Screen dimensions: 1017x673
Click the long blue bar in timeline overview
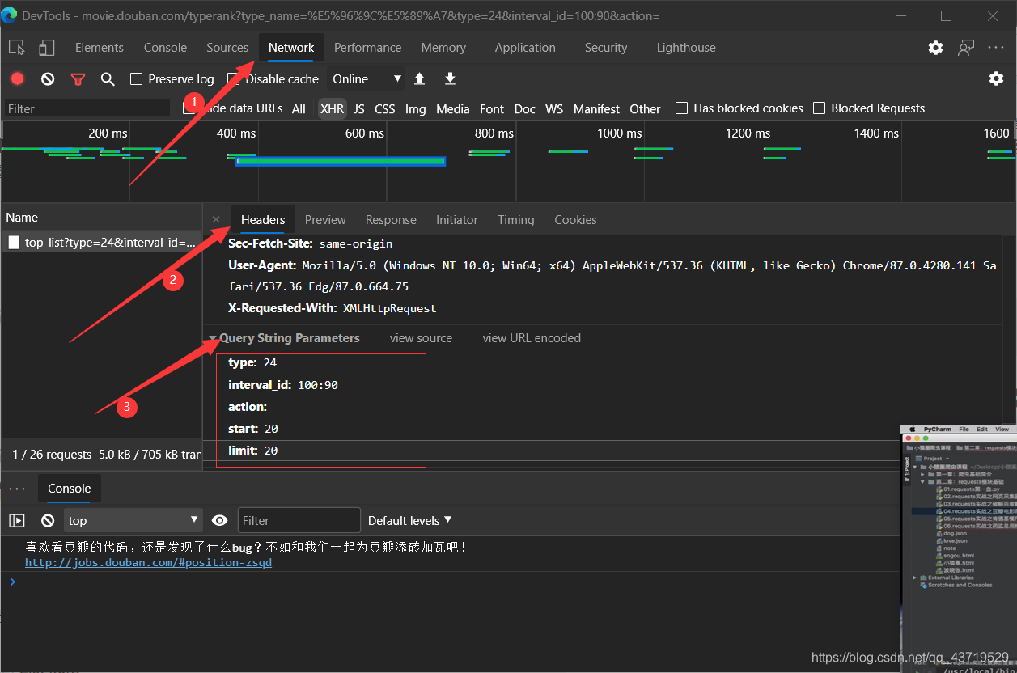point(340,161)
